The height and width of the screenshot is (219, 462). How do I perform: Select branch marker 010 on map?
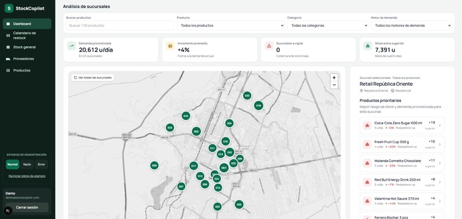(x=186, y=116)
